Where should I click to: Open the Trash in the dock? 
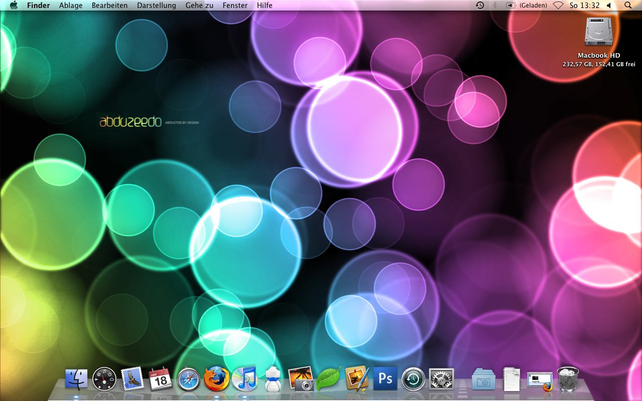(x=568, y=379)
